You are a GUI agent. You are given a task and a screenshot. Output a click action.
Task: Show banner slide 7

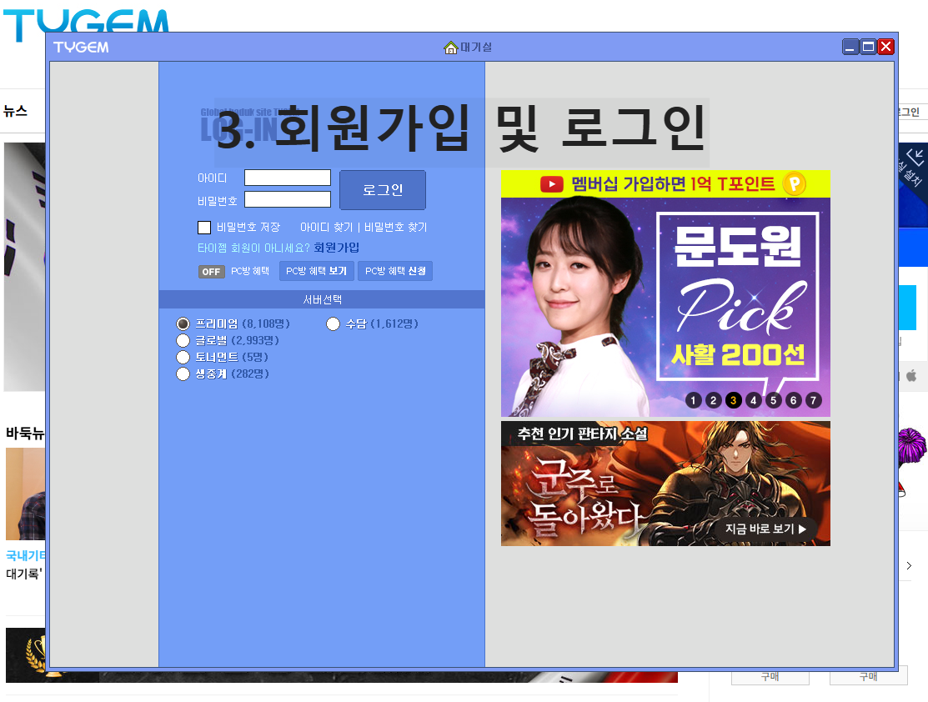(814, 401)
